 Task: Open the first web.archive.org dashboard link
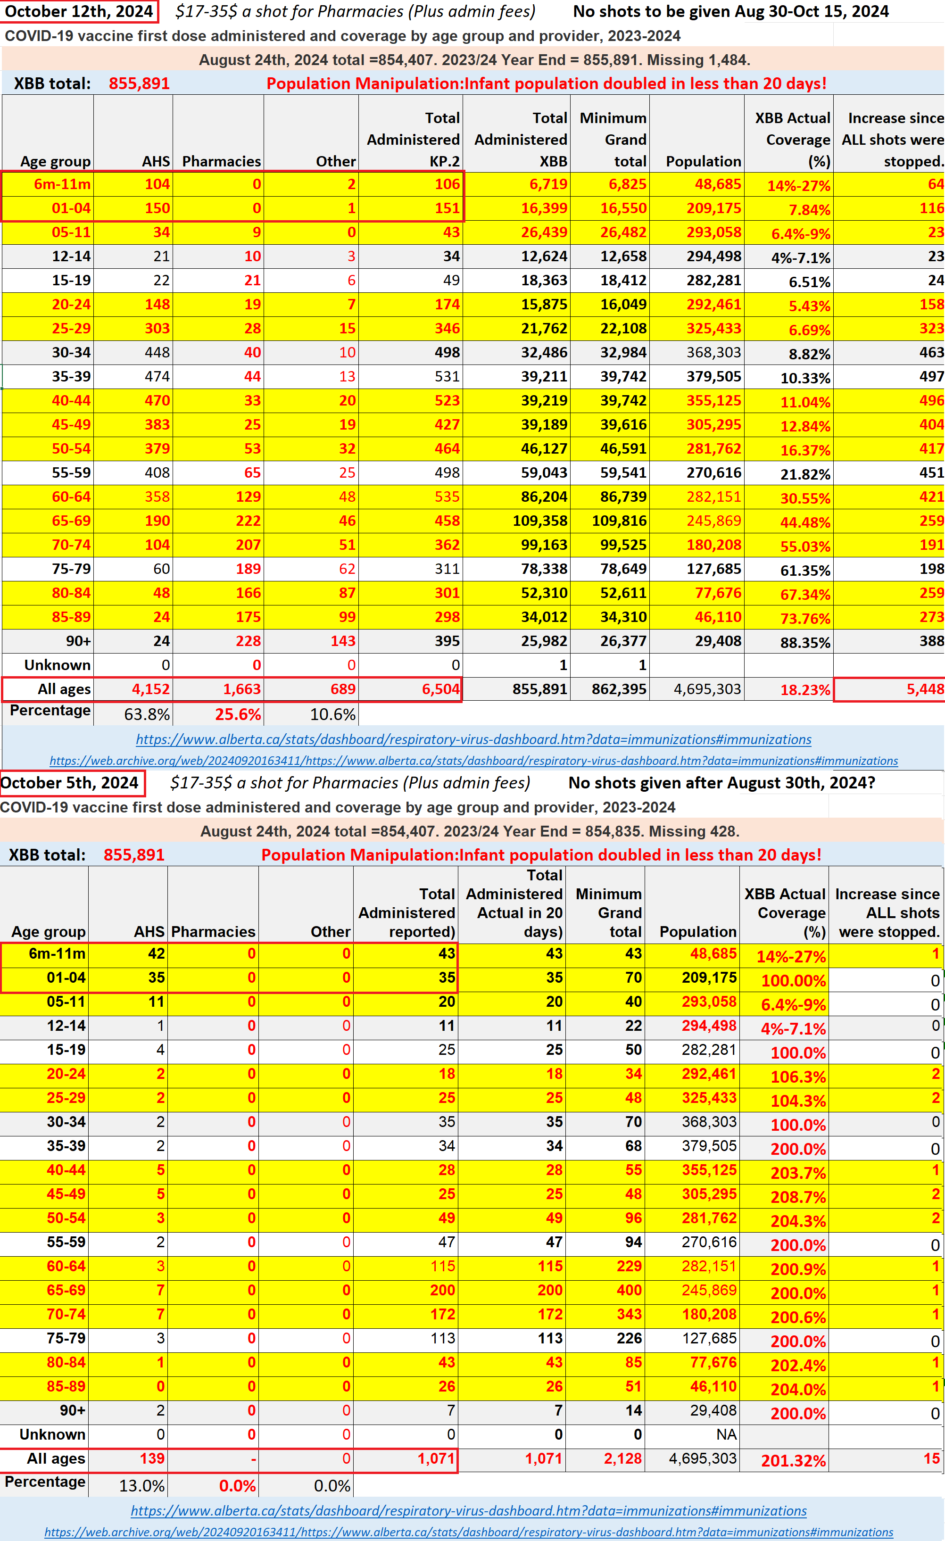click(473, 761)
